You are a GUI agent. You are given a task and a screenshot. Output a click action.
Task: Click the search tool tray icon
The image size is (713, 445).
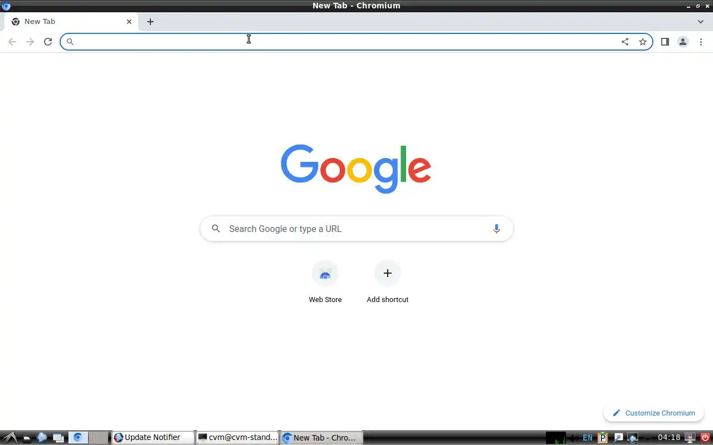(618, 438)
